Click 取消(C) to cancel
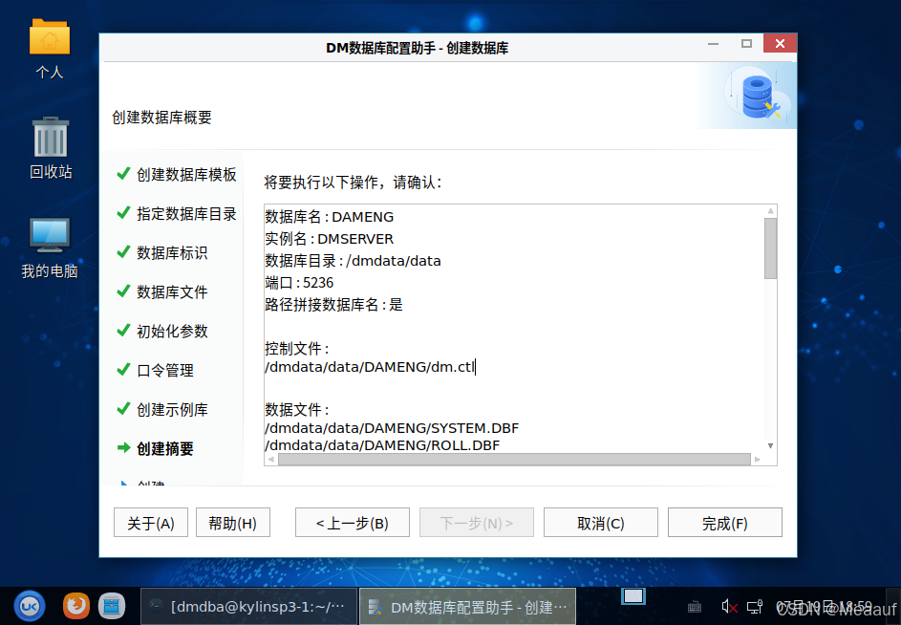 [600, 523]
